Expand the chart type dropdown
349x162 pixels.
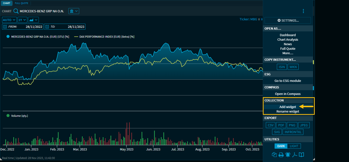(x=33, y=20)
